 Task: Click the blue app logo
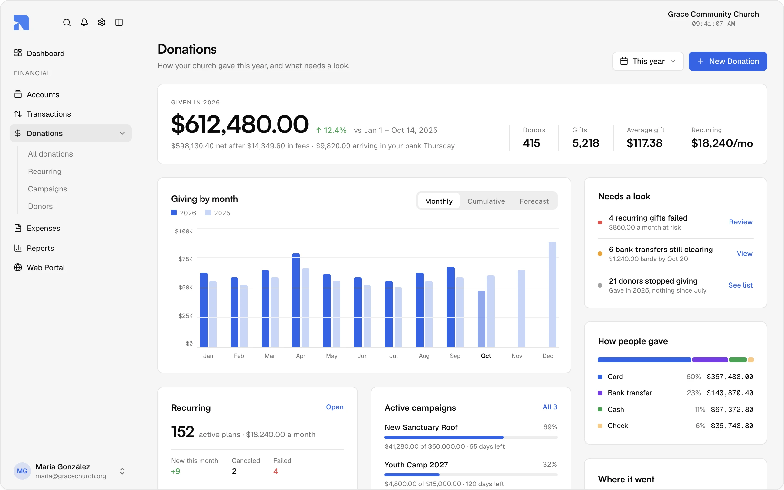pyautogui.click(x=21, y=22)
